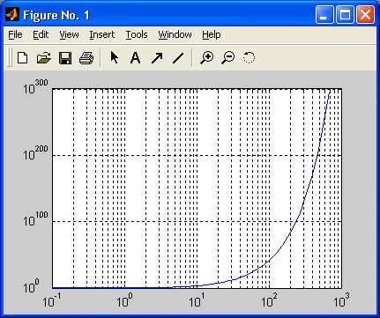Click the 10^1 x-axis tick label
This screenshot has width=380, height=318.
click(197, 300)
